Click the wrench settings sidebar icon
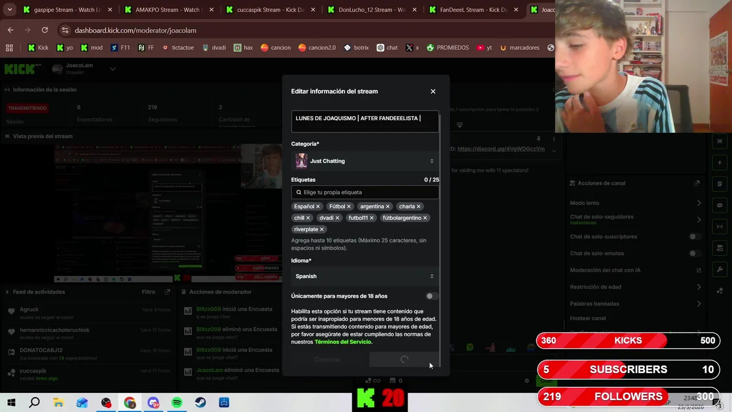This screenshot has height=412, width=732. [720, 270]
